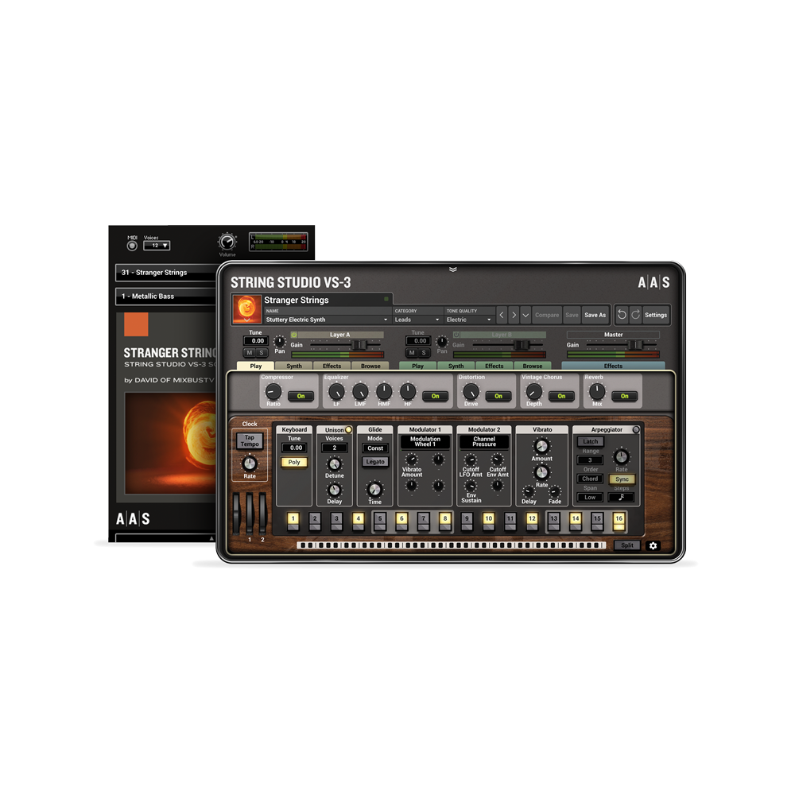Viewport: 795px width, 795px height.
Task: Click the note value icon under Steps
Action: [x=622, y=498]
